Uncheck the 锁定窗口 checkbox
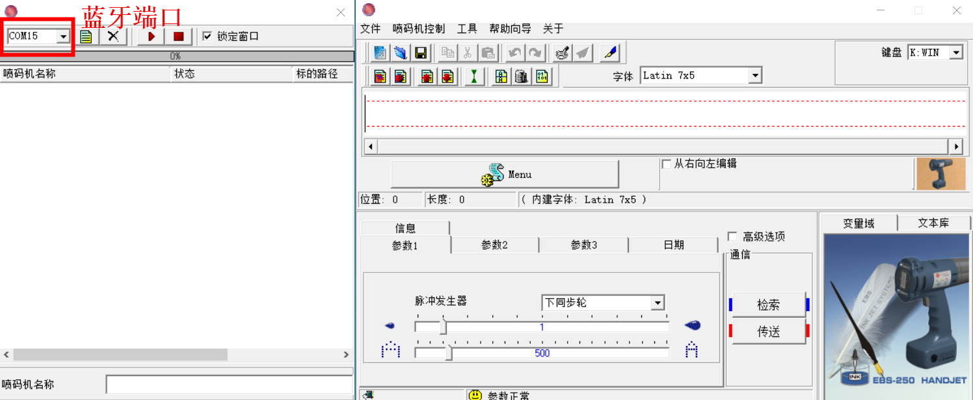This screenshot has width=973, height=400. click(207, 36)
